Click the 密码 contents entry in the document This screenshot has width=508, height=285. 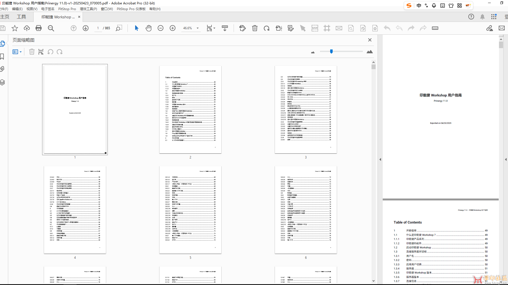click(x=440, y=260)
